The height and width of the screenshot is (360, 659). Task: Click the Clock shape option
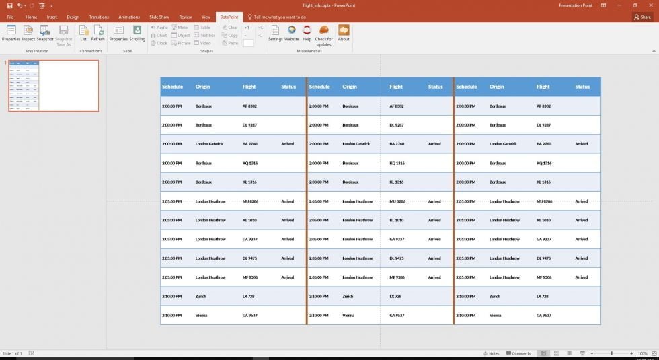pyautogui.click(x=159, y=43)
